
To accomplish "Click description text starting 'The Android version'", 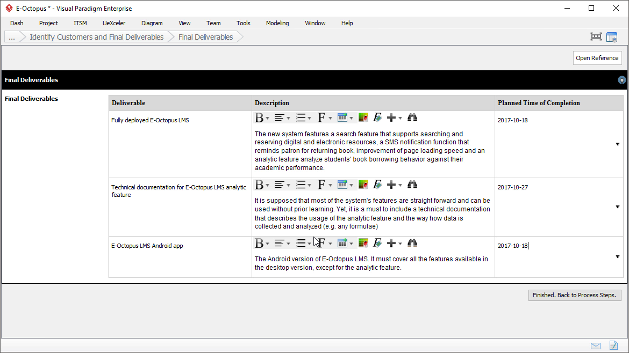I will point(371,263).
